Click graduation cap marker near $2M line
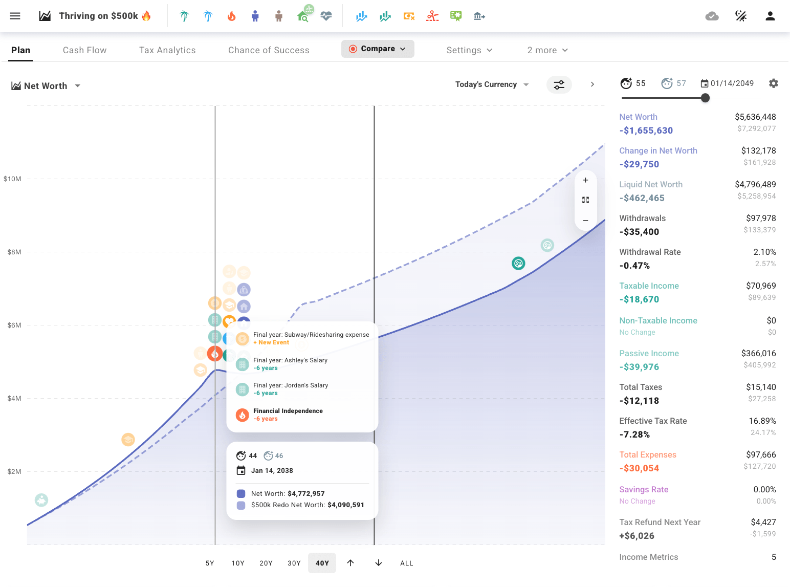Viewport: 790px width, 587px height. point(128,440)
